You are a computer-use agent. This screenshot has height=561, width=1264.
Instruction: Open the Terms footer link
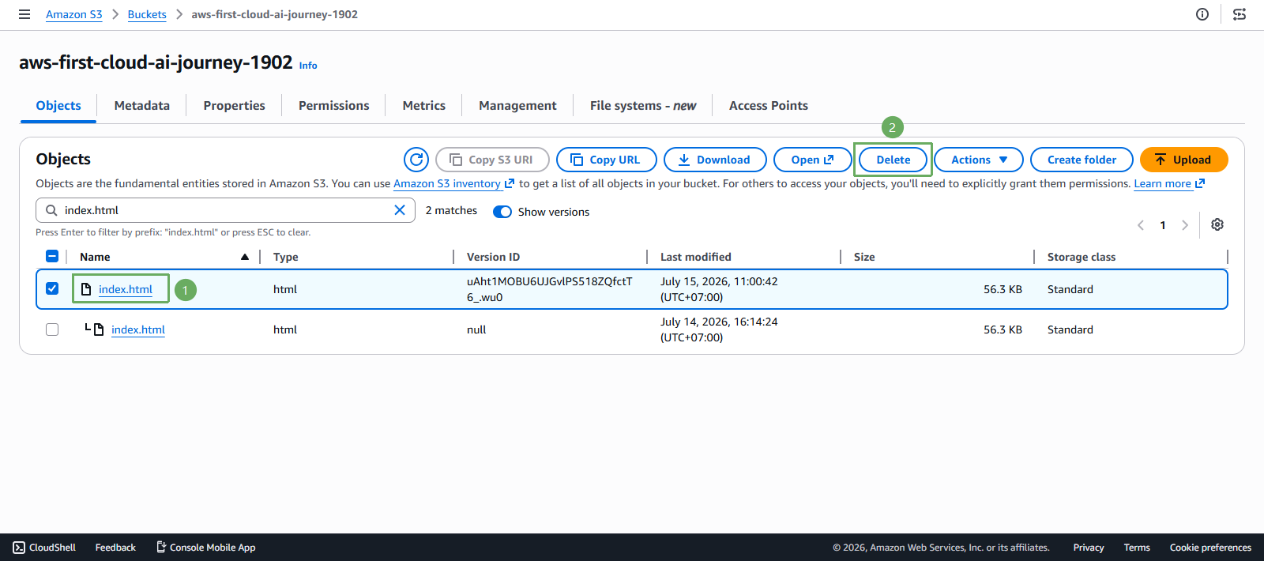click(1137, 548)
